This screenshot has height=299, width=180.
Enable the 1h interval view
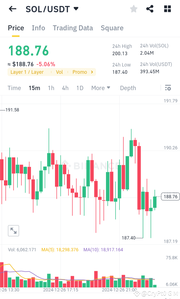point(51,88)
